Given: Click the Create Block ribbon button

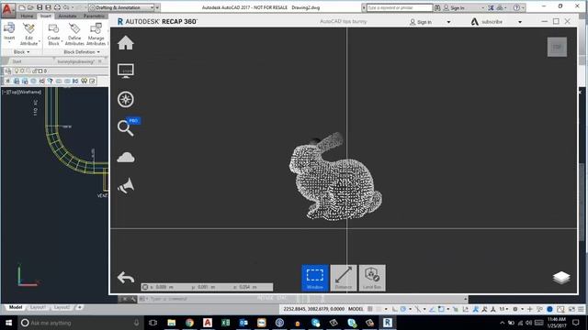Looking at the screenshot, I should click(53, 35).
